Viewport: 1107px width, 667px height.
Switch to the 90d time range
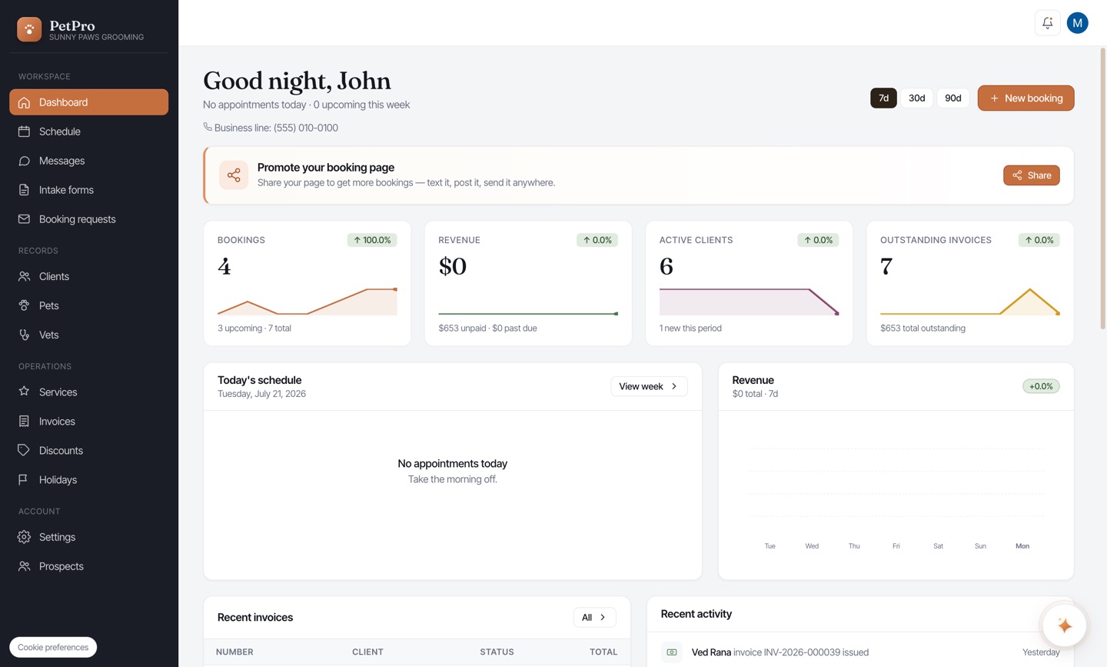953,98
